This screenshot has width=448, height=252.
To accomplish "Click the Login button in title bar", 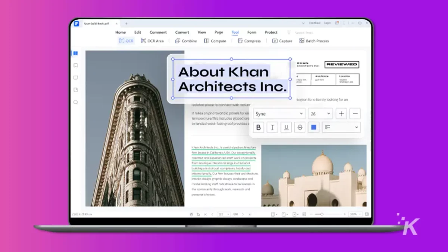I will 327,23.
